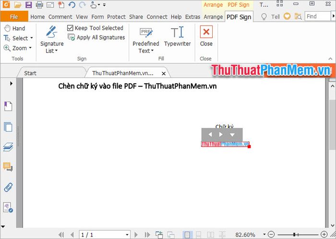Click the Tell me lightbulb icon
336x239 pixels.
coord(264,17)
